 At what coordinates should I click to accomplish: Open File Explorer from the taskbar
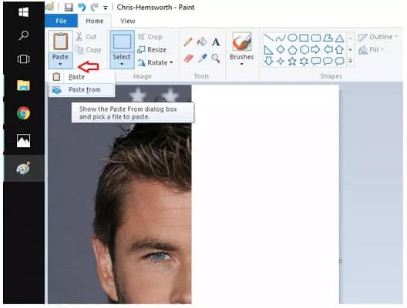point(23,85)
